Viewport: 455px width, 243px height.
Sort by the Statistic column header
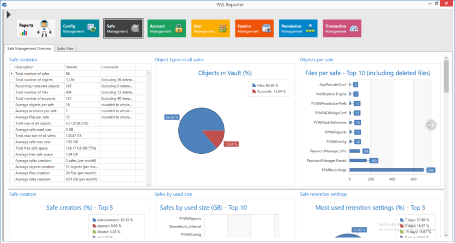point(85,67)
